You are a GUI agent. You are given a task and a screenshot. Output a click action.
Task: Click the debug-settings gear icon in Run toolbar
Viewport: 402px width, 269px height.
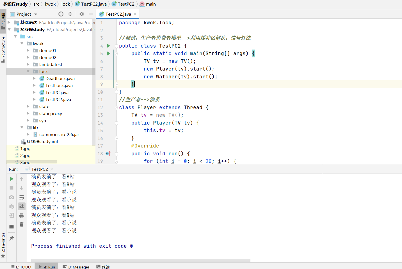(12, 206)
